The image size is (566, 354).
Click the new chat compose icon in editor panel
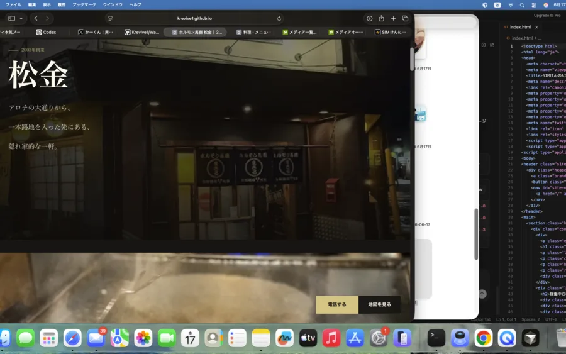[492, 45]
